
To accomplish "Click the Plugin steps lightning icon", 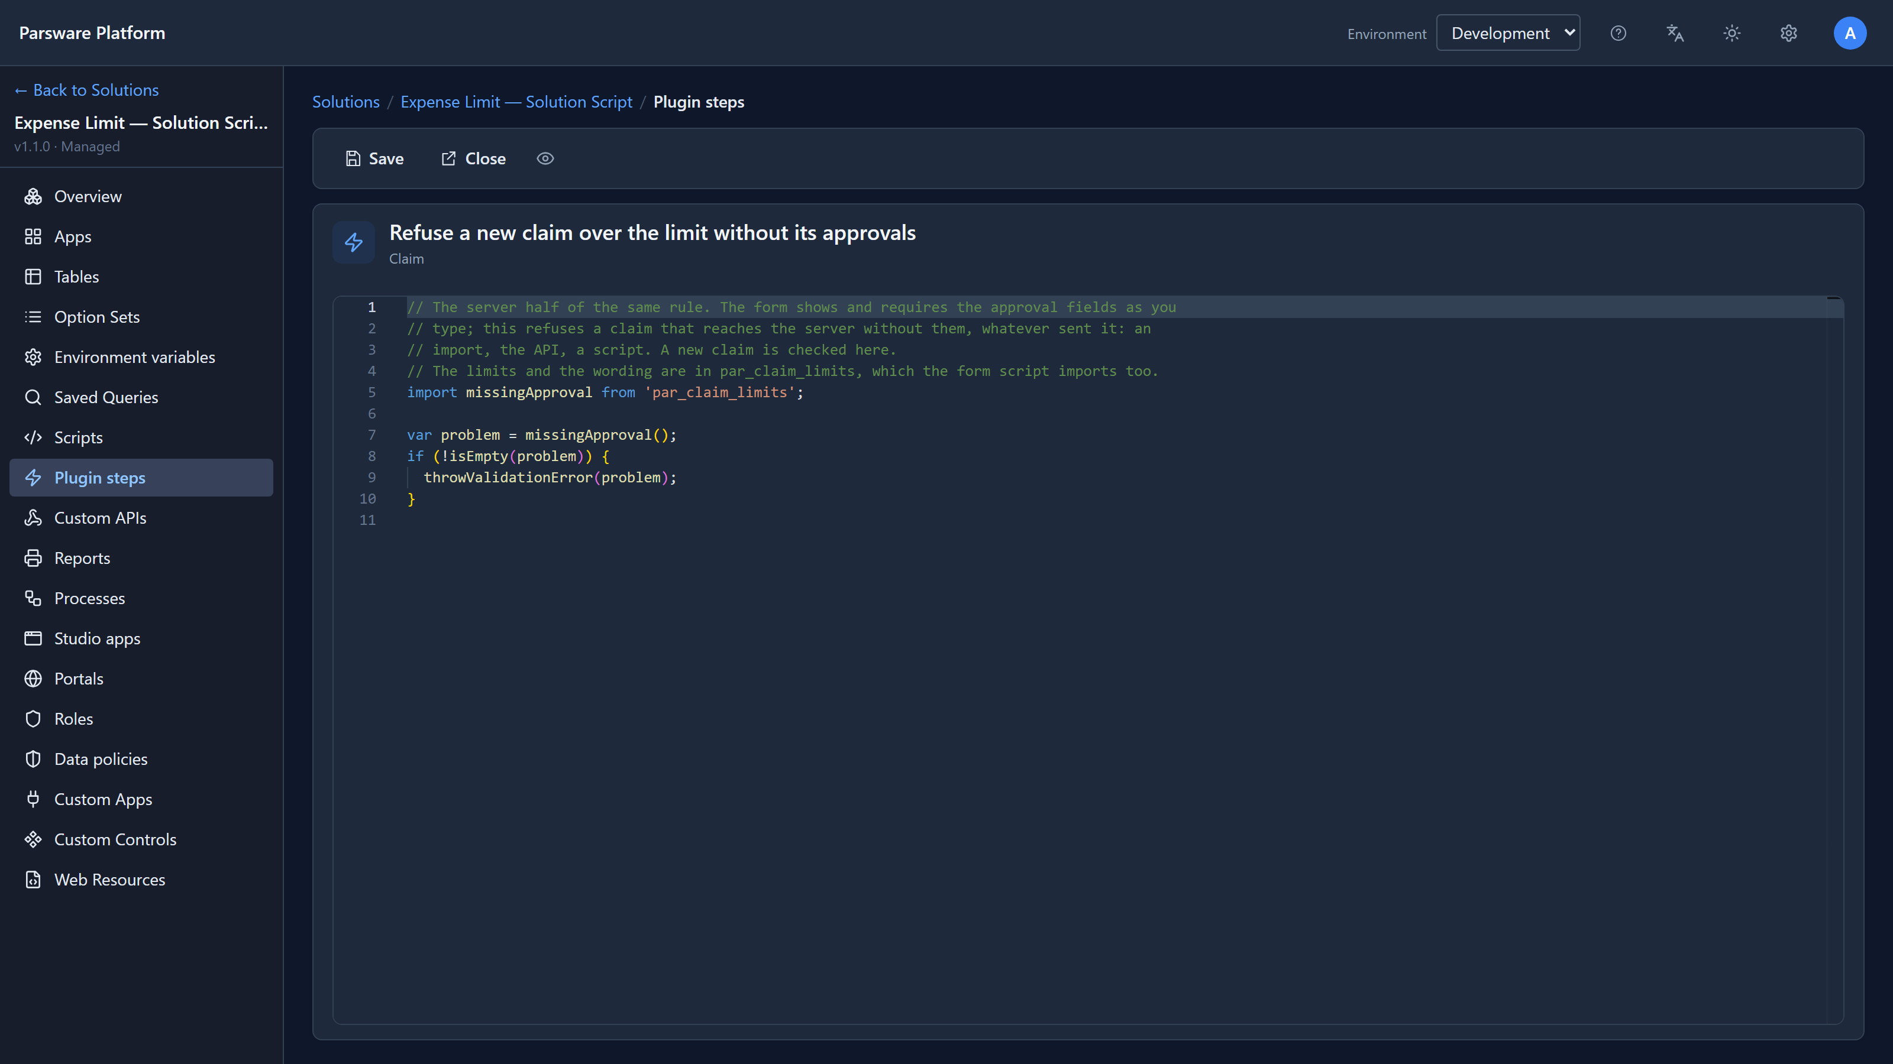I will 33,477.
